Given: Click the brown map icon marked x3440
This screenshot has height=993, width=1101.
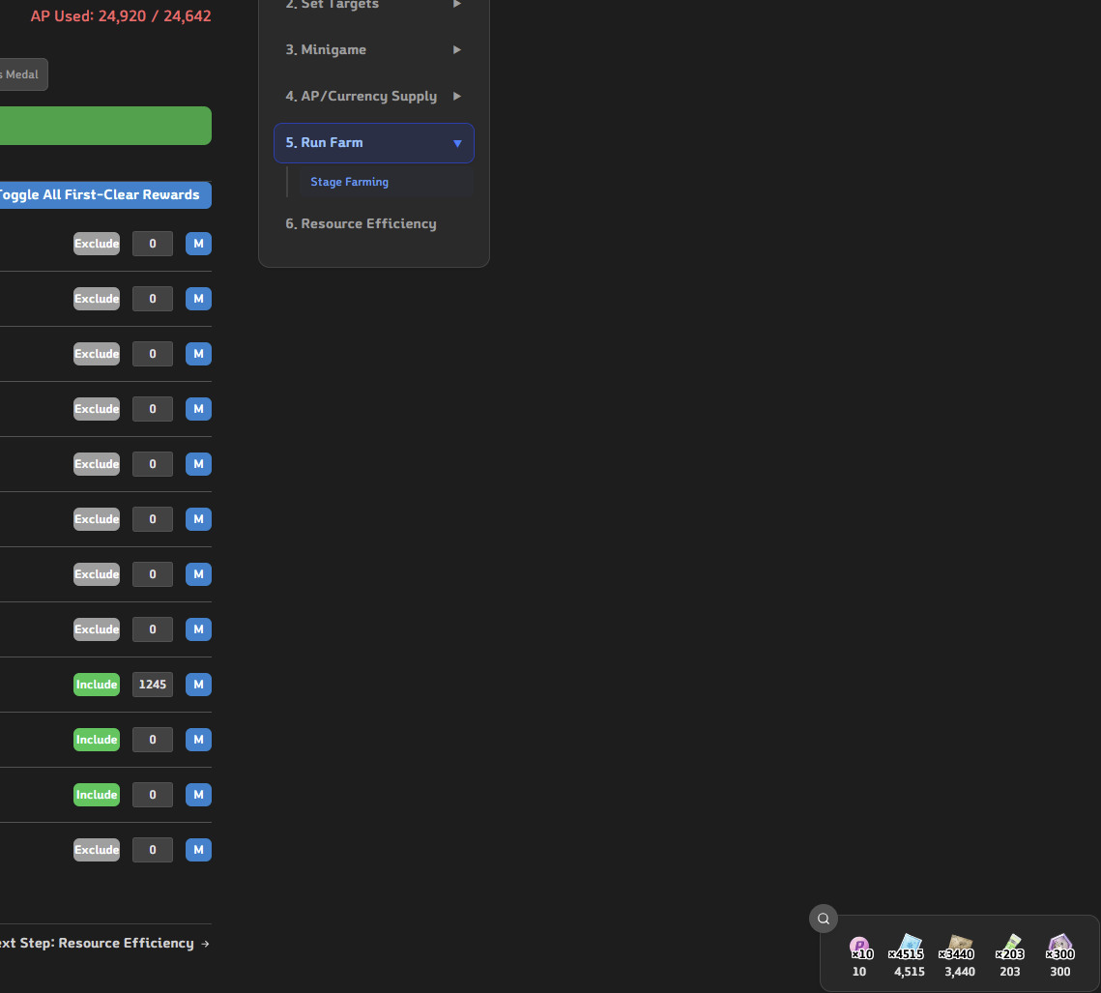Looking at the screenshot, I should (x=959, y=948).
